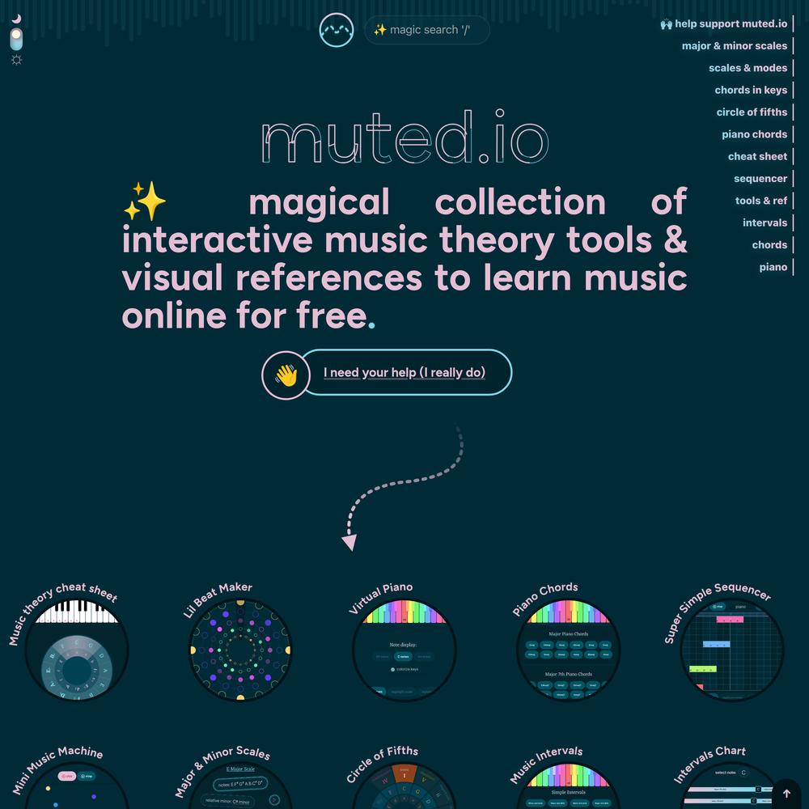Open circle of fifths nav link
This screenshot has height=809, width=809.
(x=752, y=112)
